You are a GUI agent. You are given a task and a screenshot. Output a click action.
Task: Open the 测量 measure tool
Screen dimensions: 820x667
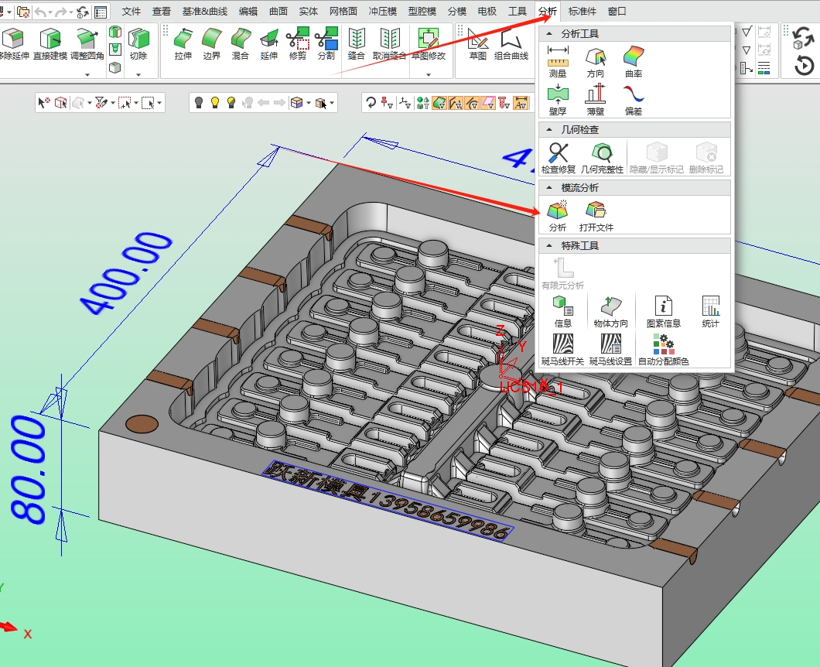(x=558, y=62)
